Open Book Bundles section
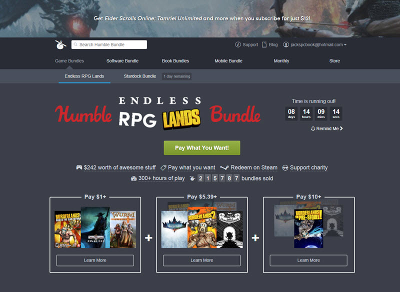This screenshot has height=292, width=400. (175, 61)
